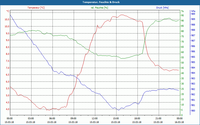The height and width of the screenshot is (125, 200).
Task: Click "70" on the green humidity axis
Action: [x=182, y=41]
